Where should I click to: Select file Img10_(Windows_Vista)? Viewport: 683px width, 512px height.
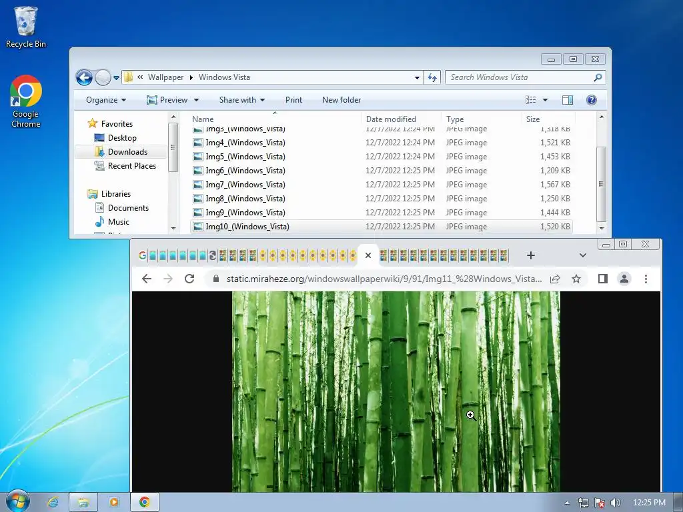tap(381, 227)
